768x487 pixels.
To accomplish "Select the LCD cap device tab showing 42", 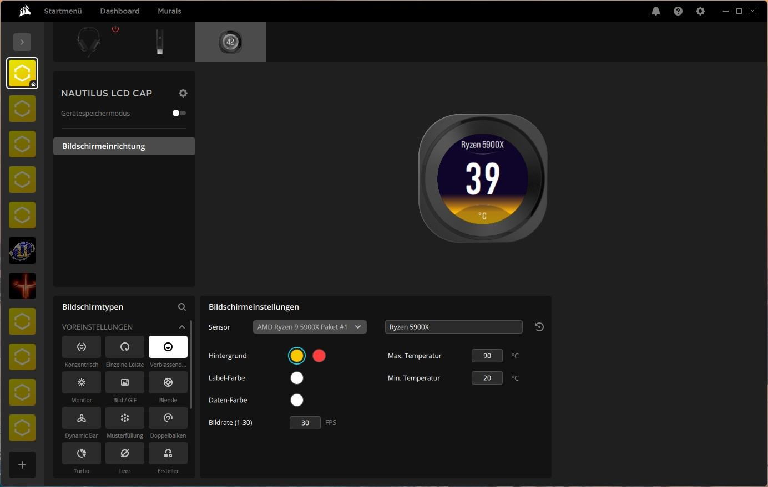I will [x=231, y=42].
